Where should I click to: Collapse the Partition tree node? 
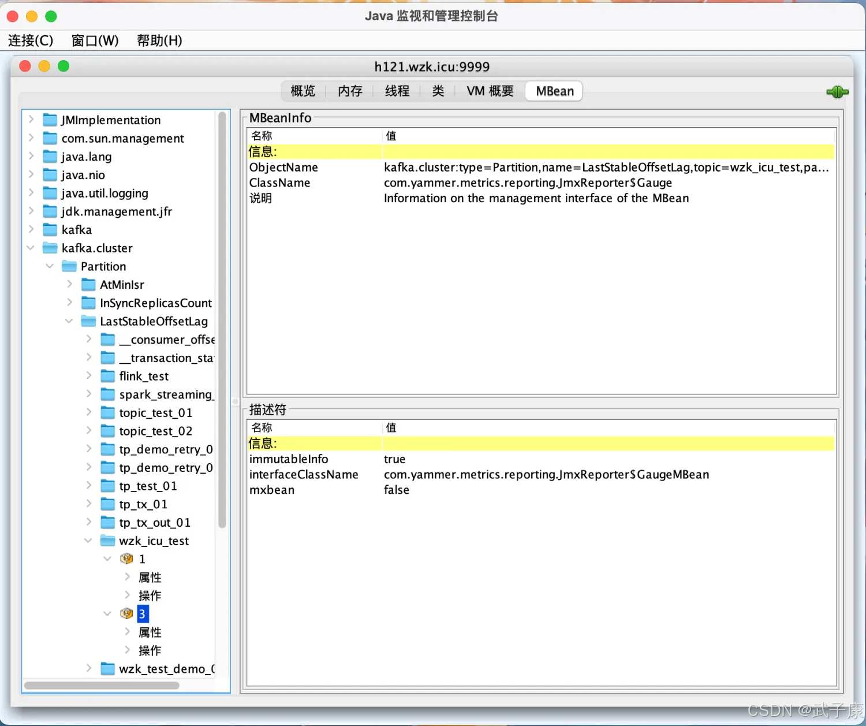click(x=50, y=266)
